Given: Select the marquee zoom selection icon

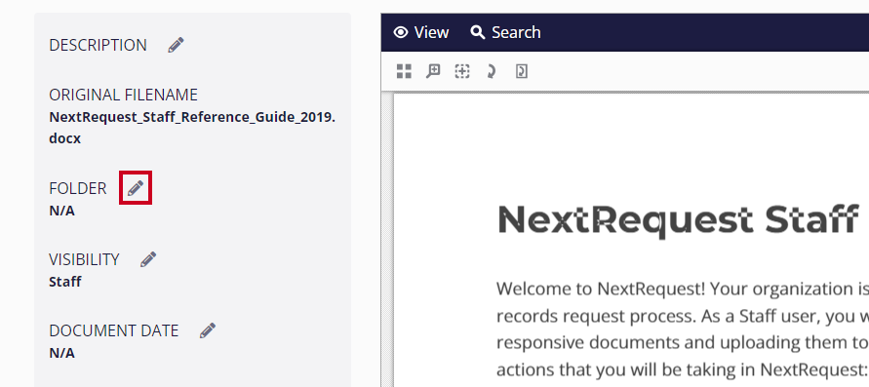Looking at the screenshot, I should coord(462,71).
